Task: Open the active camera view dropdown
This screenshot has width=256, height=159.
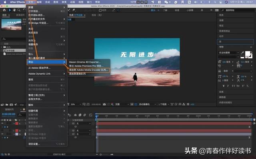Action: (x=147, y=104)
